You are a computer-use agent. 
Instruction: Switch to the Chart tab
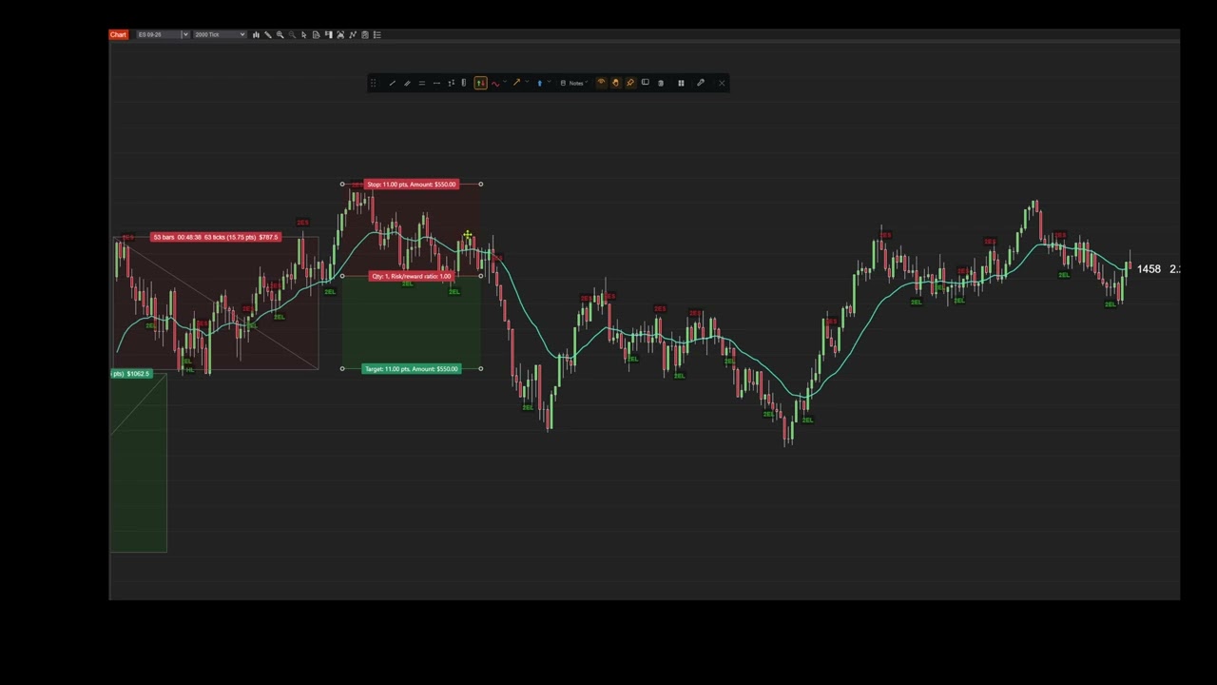click(118, 34)
